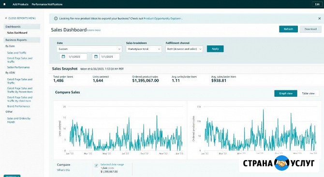324x177 pixels.
Task: Open Brand Performance report
Action: [18, 106]
